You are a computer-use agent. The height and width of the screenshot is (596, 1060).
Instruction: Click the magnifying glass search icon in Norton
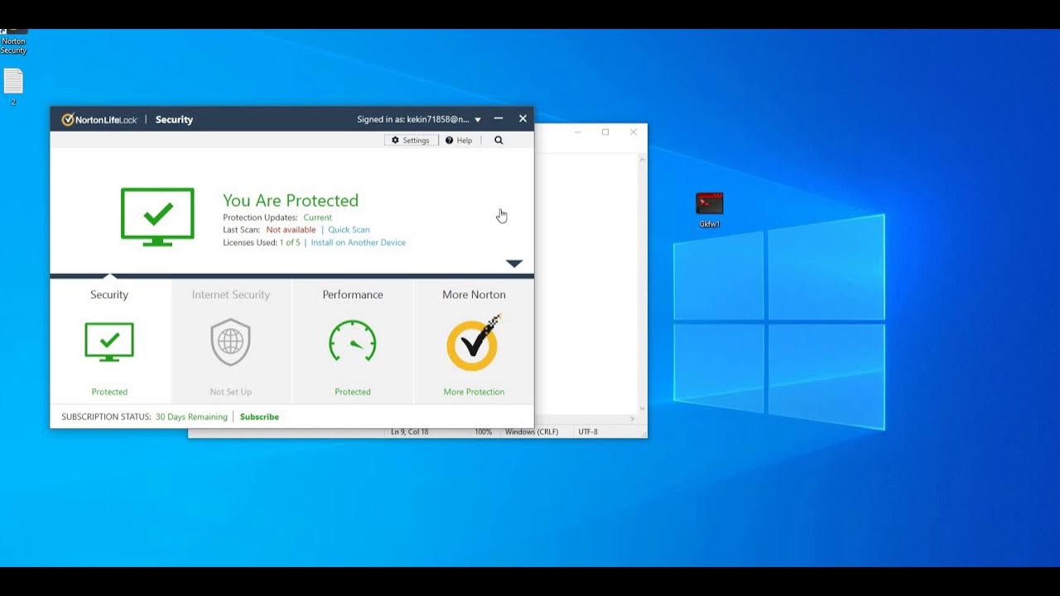click(x=499, y=141)
